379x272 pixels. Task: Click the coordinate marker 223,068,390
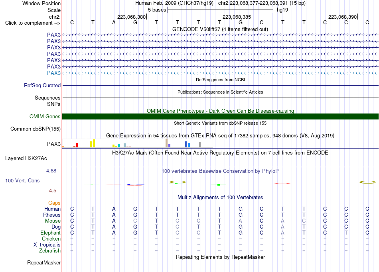click(343, 17)
